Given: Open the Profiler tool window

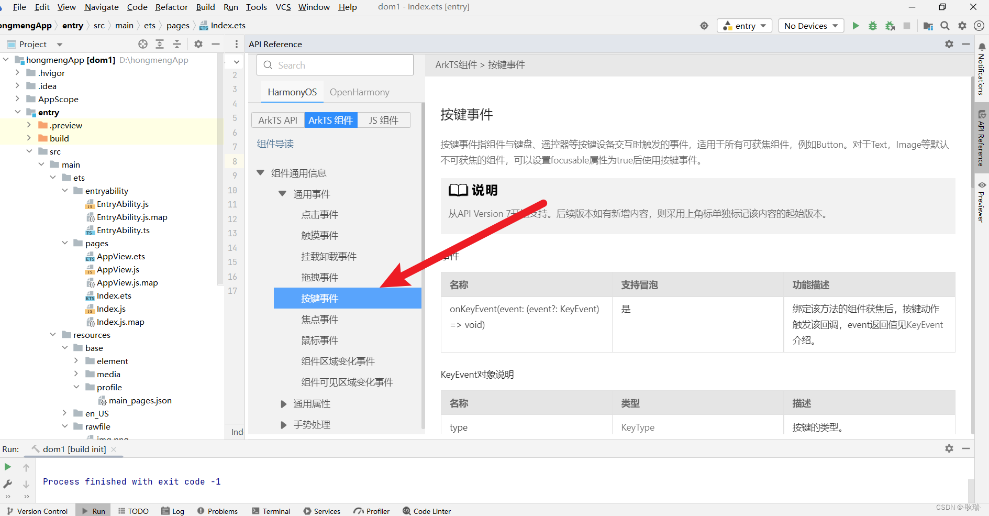Looking at the screenshot, I should 372,511.
